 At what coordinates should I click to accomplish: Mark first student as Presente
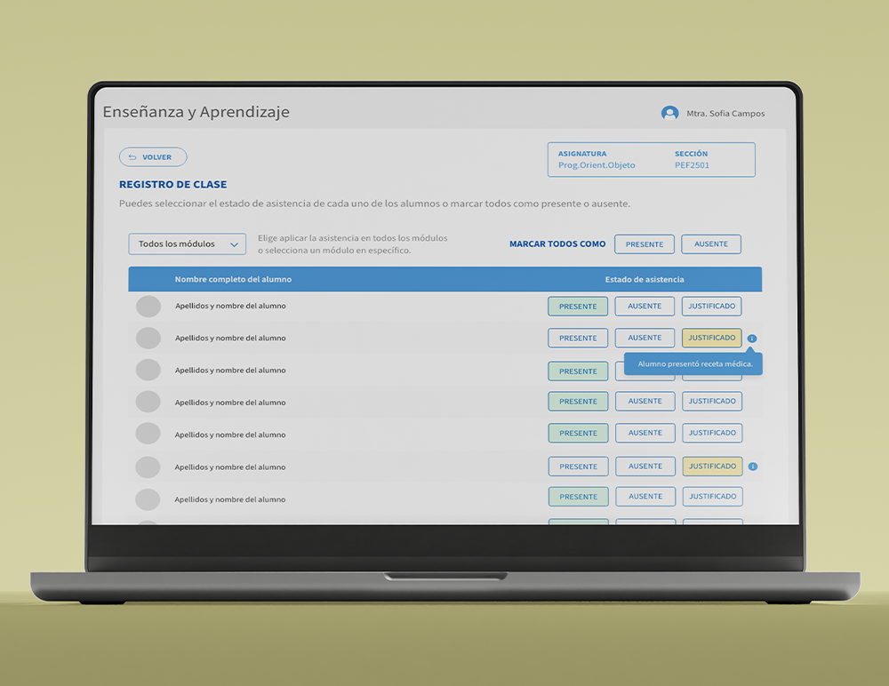[x=578, y=307]
